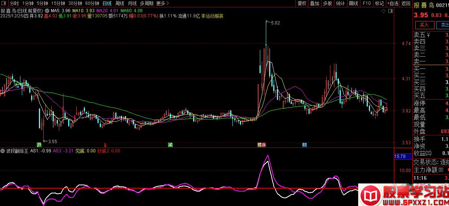Open the 波段翻倍王 indicator dropdown arrow
Screen dimensions: 449x206
pos(3,151)
